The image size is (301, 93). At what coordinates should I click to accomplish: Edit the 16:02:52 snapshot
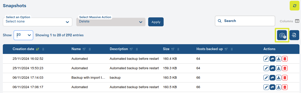click(266, 59)
